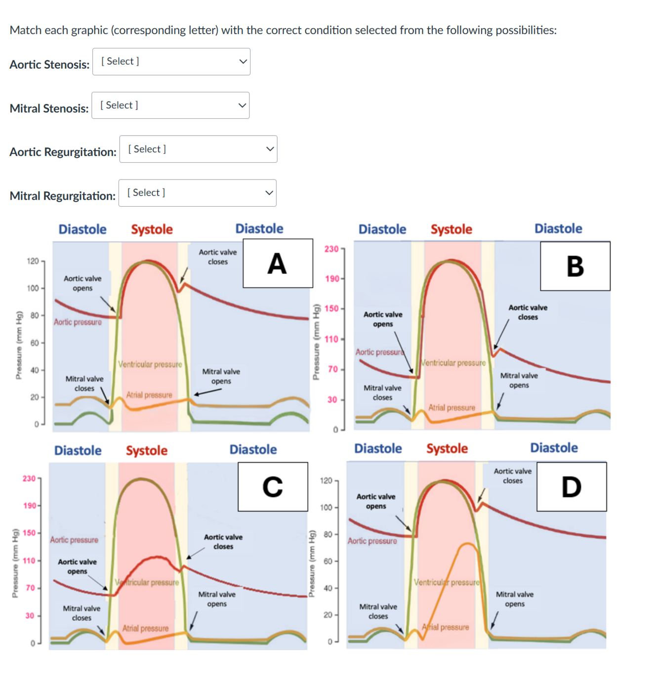
Task: Open the Mitral Stenosis dropdown
Action: click(170, 105)
